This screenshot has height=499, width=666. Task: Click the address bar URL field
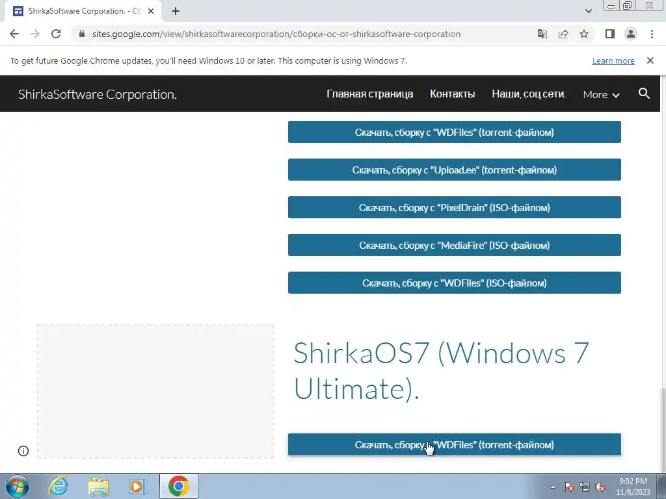coord(276,34)
